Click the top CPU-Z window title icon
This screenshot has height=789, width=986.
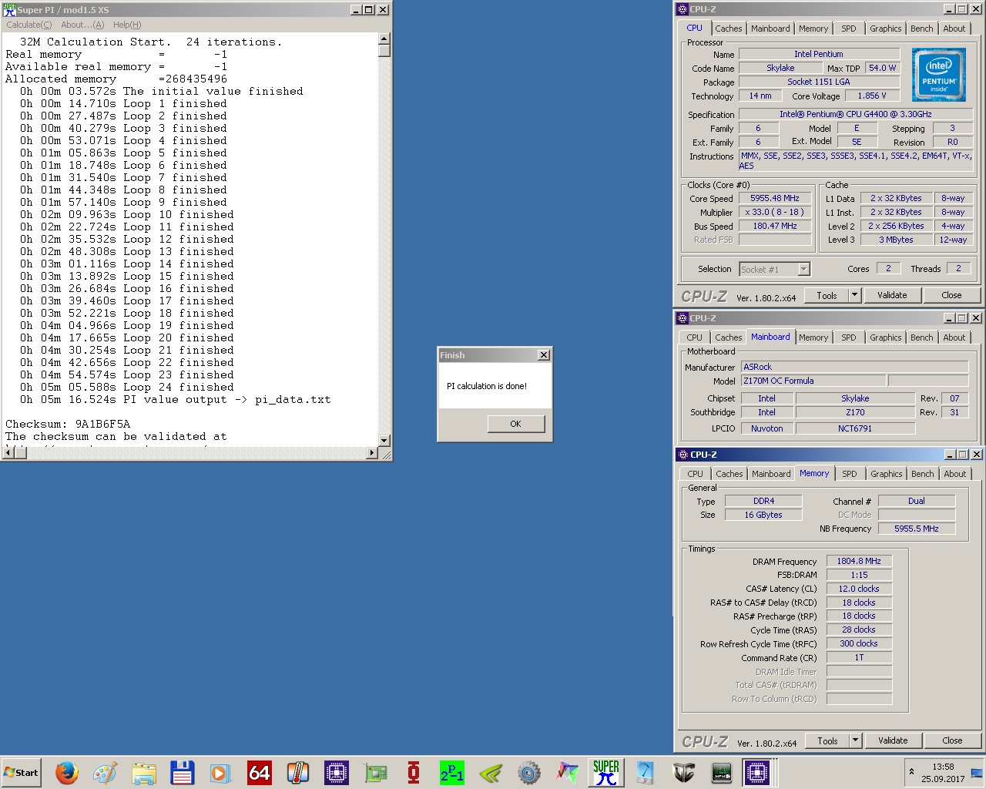(682, 9)
